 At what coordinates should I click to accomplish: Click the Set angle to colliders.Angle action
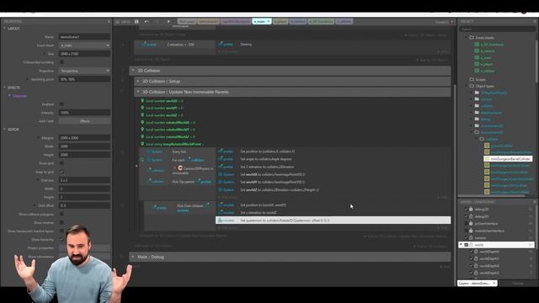coord(266,159)
